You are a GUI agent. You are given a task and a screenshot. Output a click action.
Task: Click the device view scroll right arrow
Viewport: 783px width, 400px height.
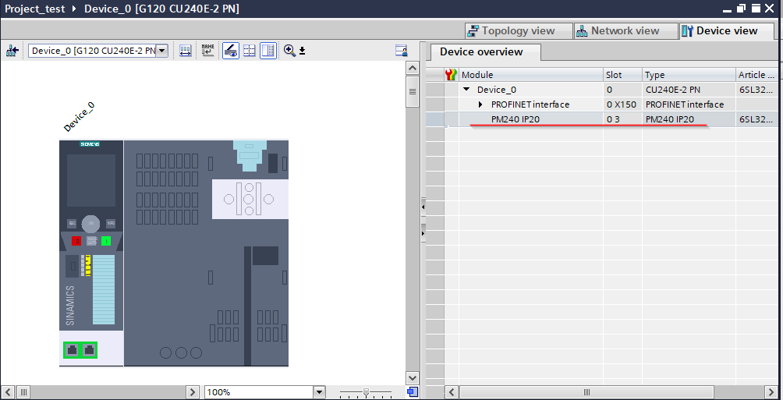(x=193, y=392)
